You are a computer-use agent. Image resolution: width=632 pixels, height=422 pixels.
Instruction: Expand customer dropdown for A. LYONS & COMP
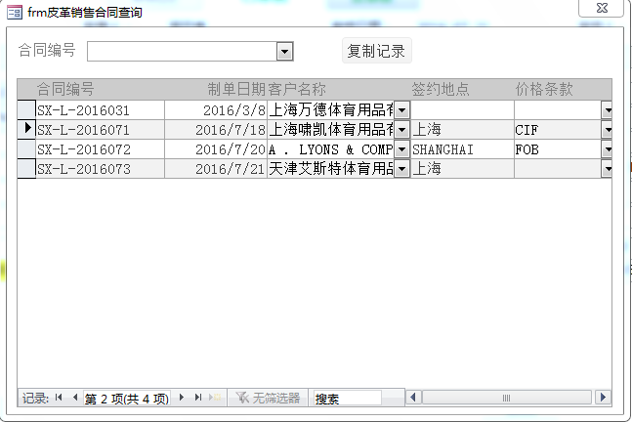(401, 149)
